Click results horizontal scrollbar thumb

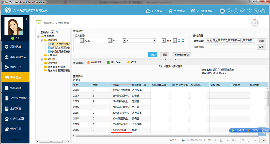pyautogui.click(x=167, y=135)
